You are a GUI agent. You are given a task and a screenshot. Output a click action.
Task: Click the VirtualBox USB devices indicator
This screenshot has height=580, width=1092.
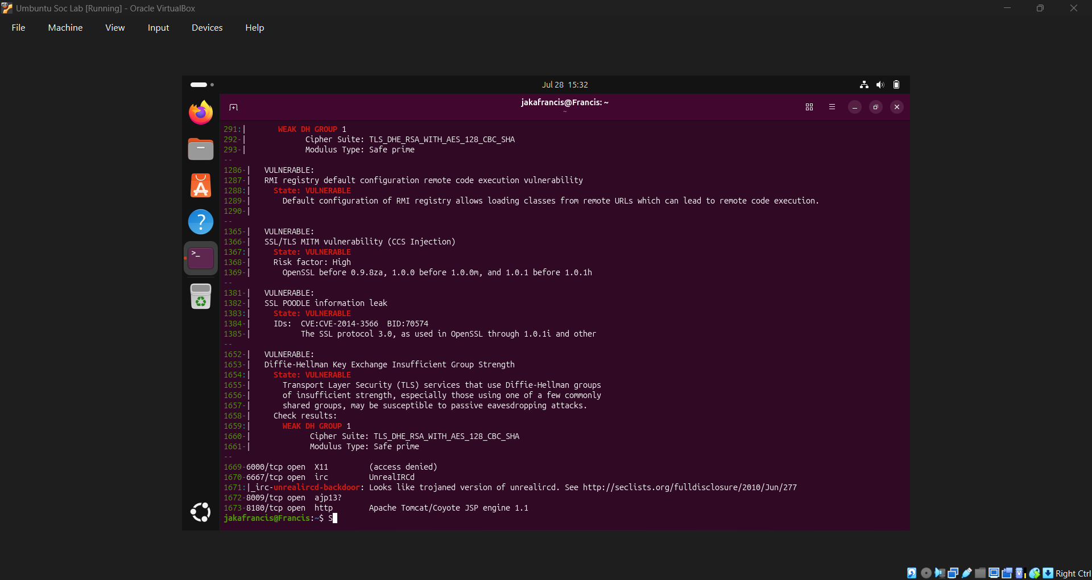tap(967, 573)
